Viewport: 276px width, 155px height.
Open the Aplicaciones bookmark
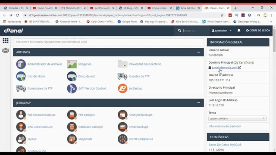(12, 22)
